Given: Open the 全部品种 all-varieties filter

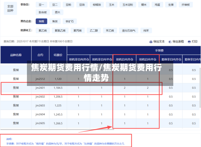Looking at the screenshot, I should [x=10, y=8].
